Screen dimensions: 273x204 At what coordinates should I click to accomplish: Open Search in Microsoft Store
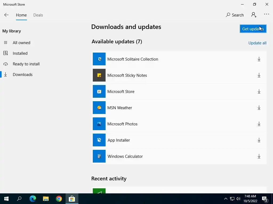coord(235,15)
